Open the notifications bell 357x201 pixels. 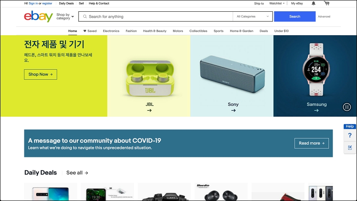point(313,3)
